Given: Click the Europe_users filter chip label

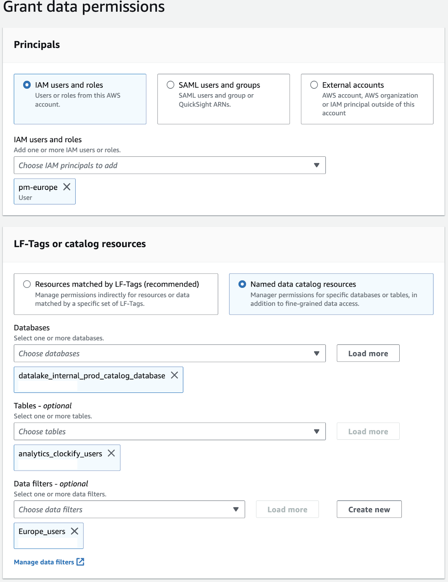Looking at the screenshot, I should coord(42,531).
